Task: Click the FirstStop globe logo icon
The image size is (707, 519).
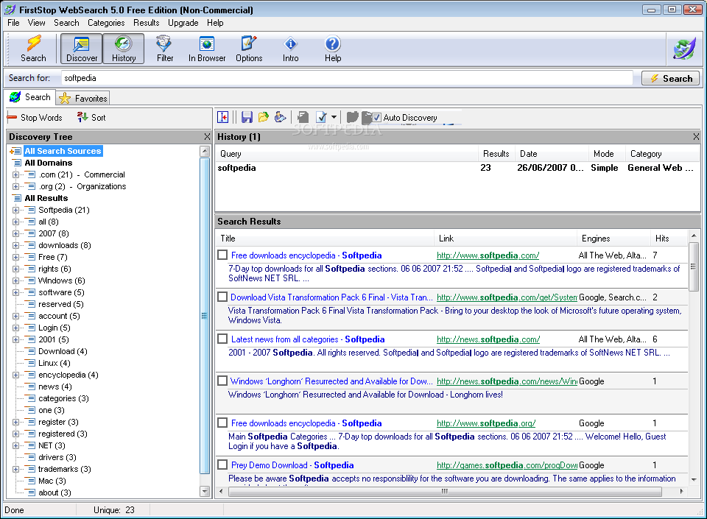Action: (x=685, y=49)
